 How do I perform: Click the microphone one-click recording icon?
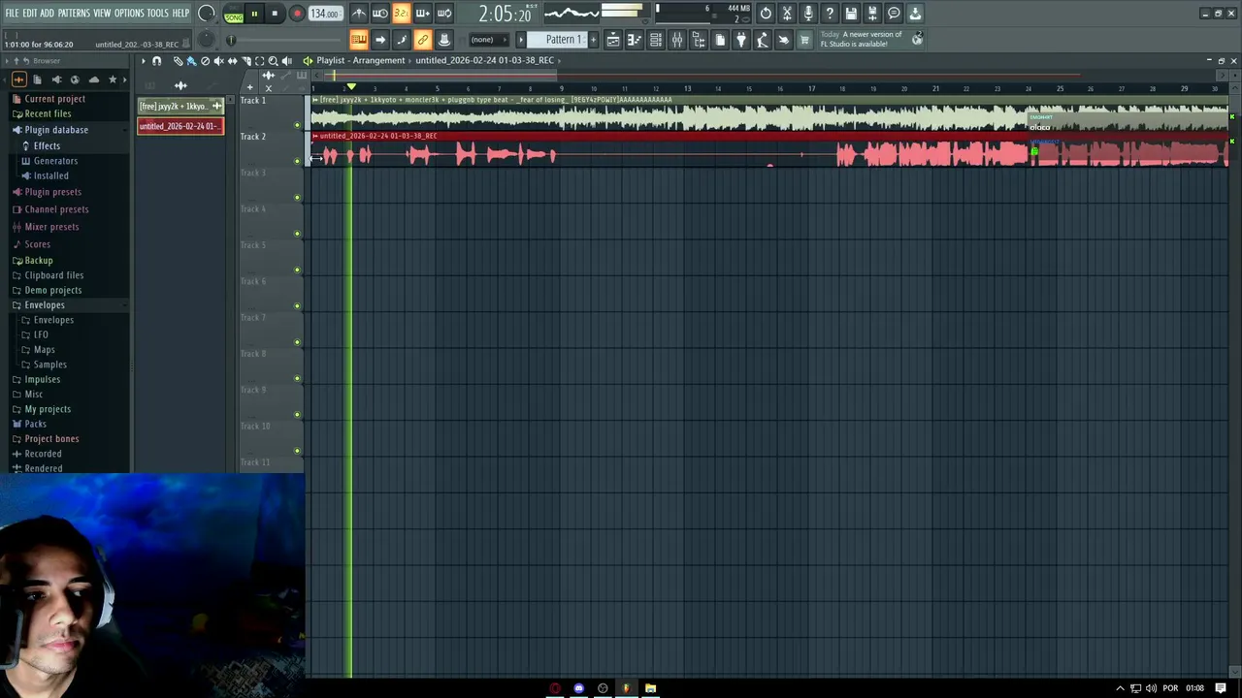click(808, 14)
